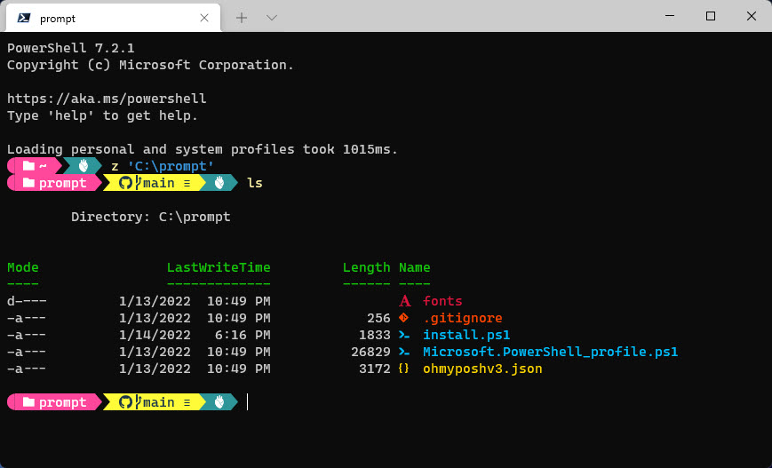Click the 'C:\prompt' command argument
The image size is (772, 468).
[171, 166]
